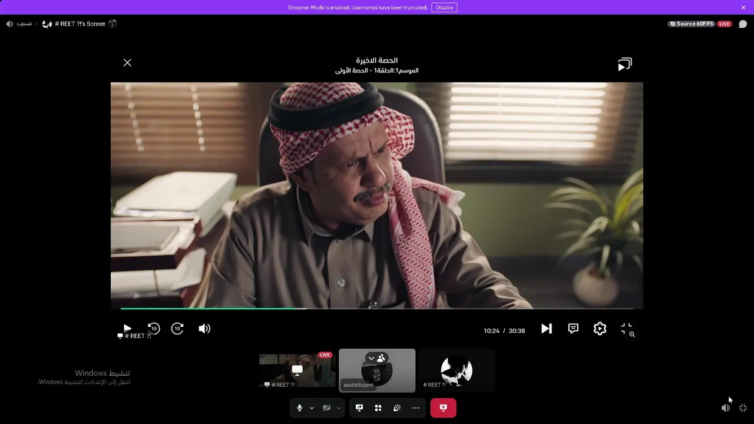Image resolution: width=754 pixels, height=424 pixels.
Task: Disable Streamer Mode
Action: click(x=444, y=8)
